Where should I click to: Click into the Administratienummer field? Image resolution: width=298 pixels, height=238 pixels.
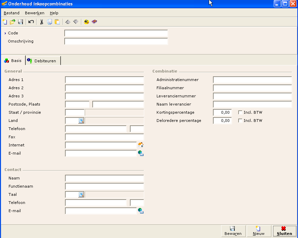[252, 80]
